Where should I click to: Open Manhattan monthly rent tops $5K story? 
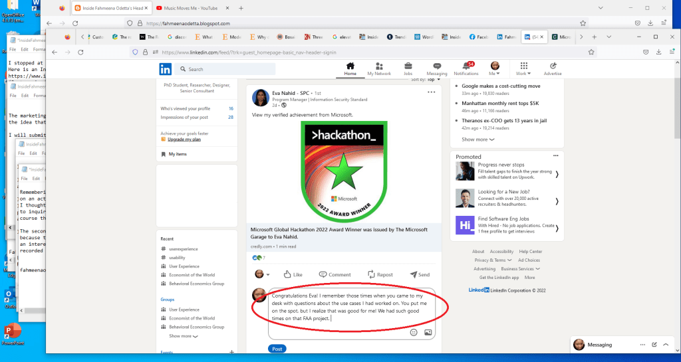pos(500,103)
